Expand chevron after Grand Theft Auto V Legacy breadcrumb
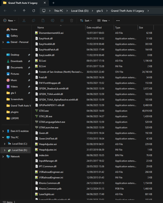Screen dimensions: 163x203 148,11
